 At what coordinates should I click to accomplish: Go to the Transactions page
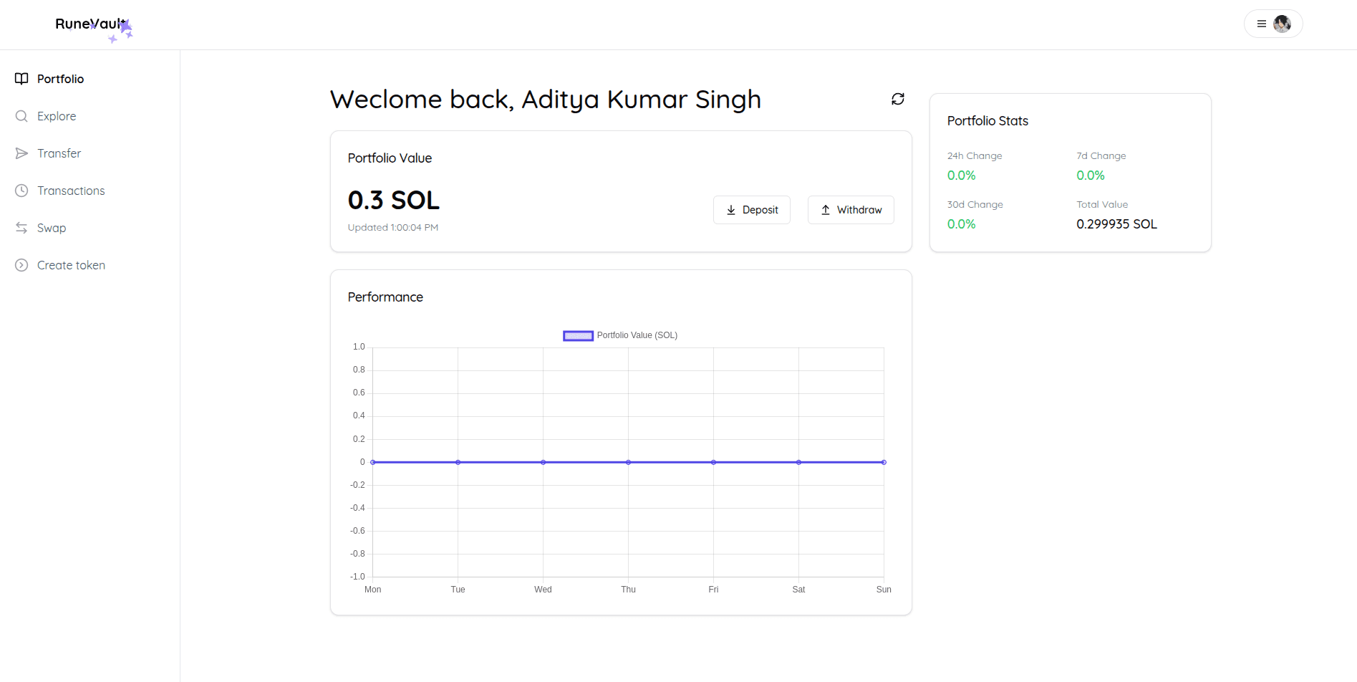[71, 191]
